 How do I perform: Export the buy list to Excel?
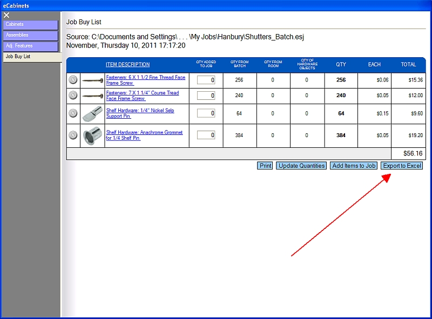pos(402,166)
